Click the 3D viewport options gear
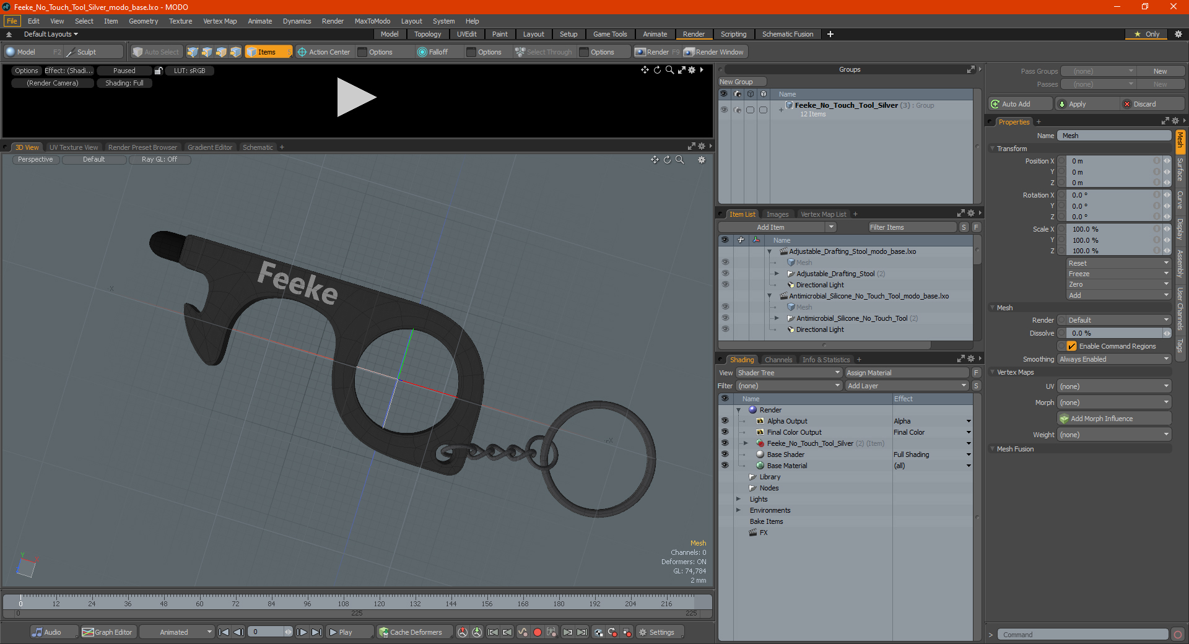 pos(702,160)
